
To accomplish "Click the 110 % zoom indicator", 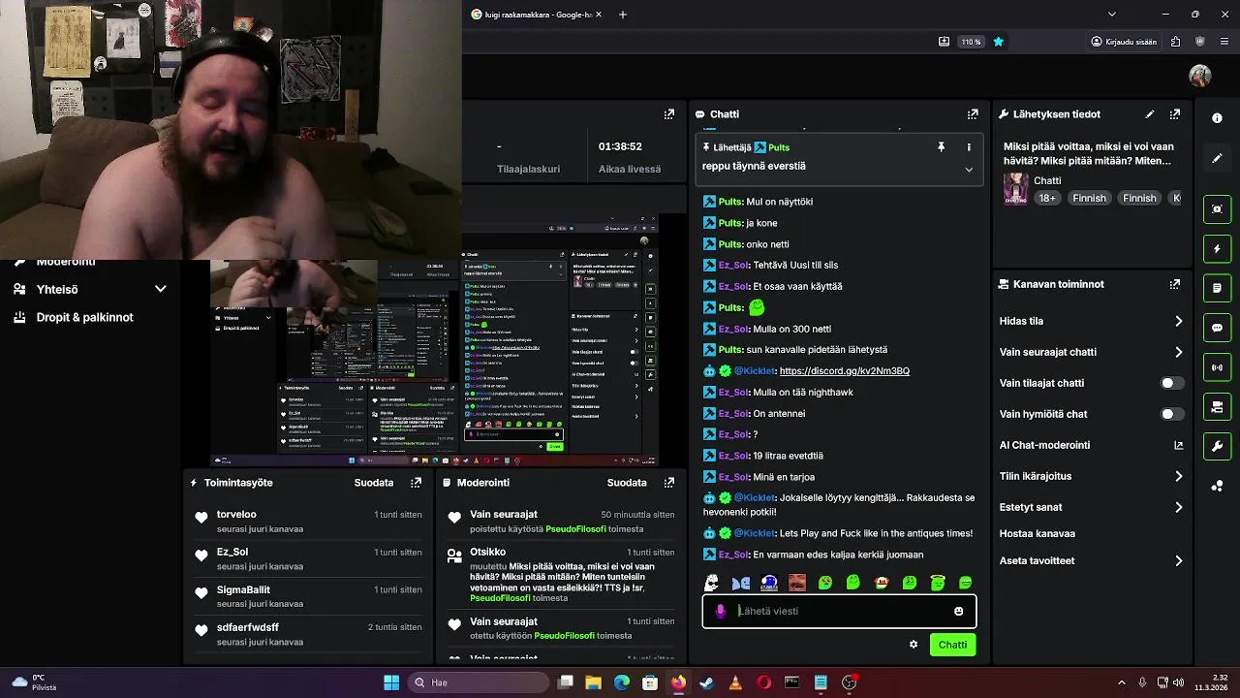I will [x=971, y=42].
